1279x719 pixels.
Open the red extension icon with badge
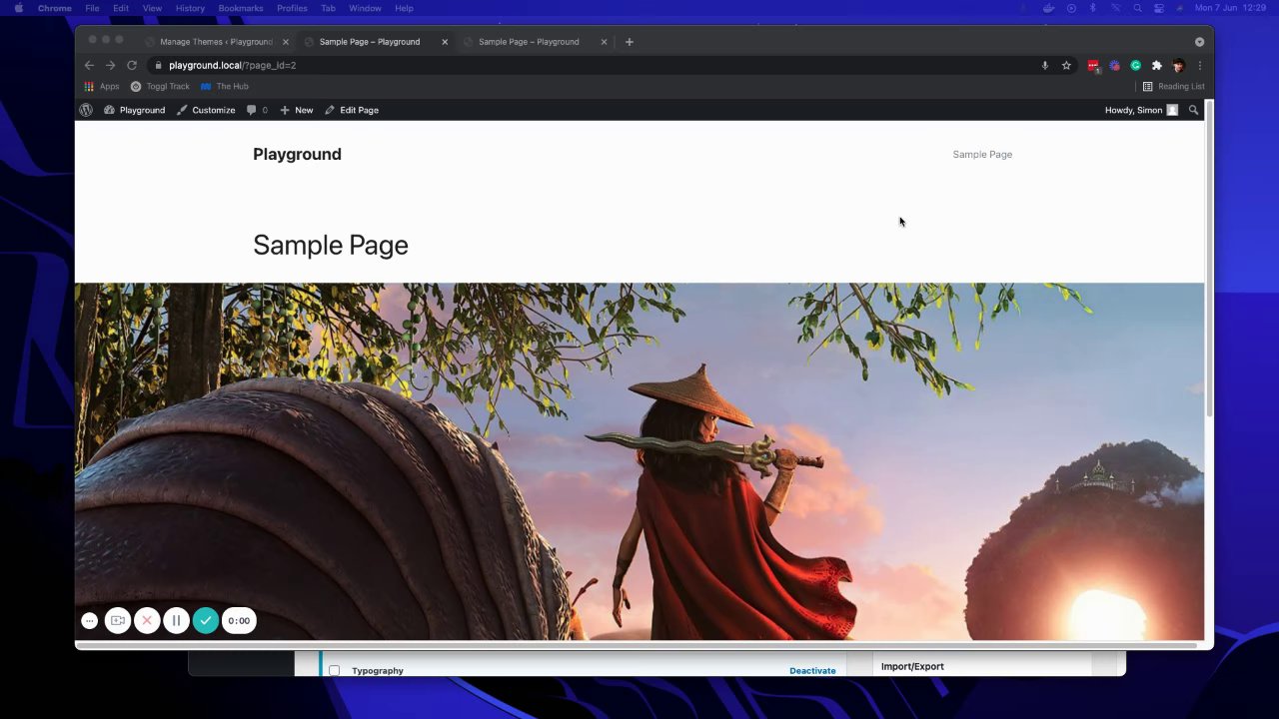click(x=1093, y=66)
